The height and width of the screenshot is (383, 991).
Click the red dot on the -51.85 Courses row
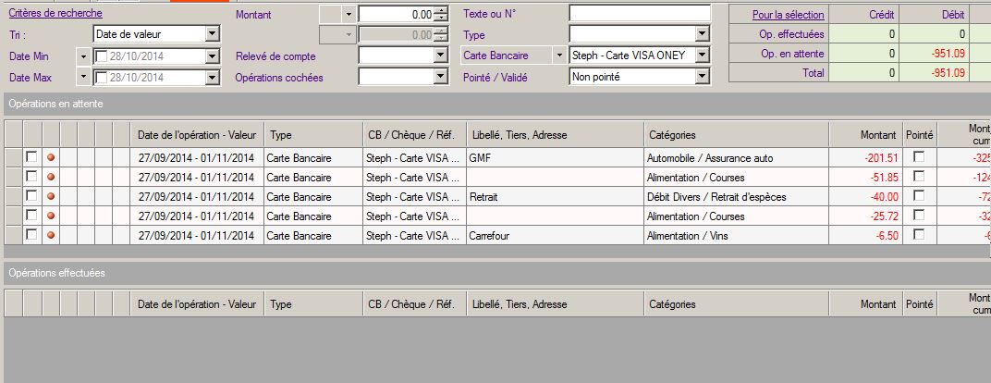tap(51, 178)
